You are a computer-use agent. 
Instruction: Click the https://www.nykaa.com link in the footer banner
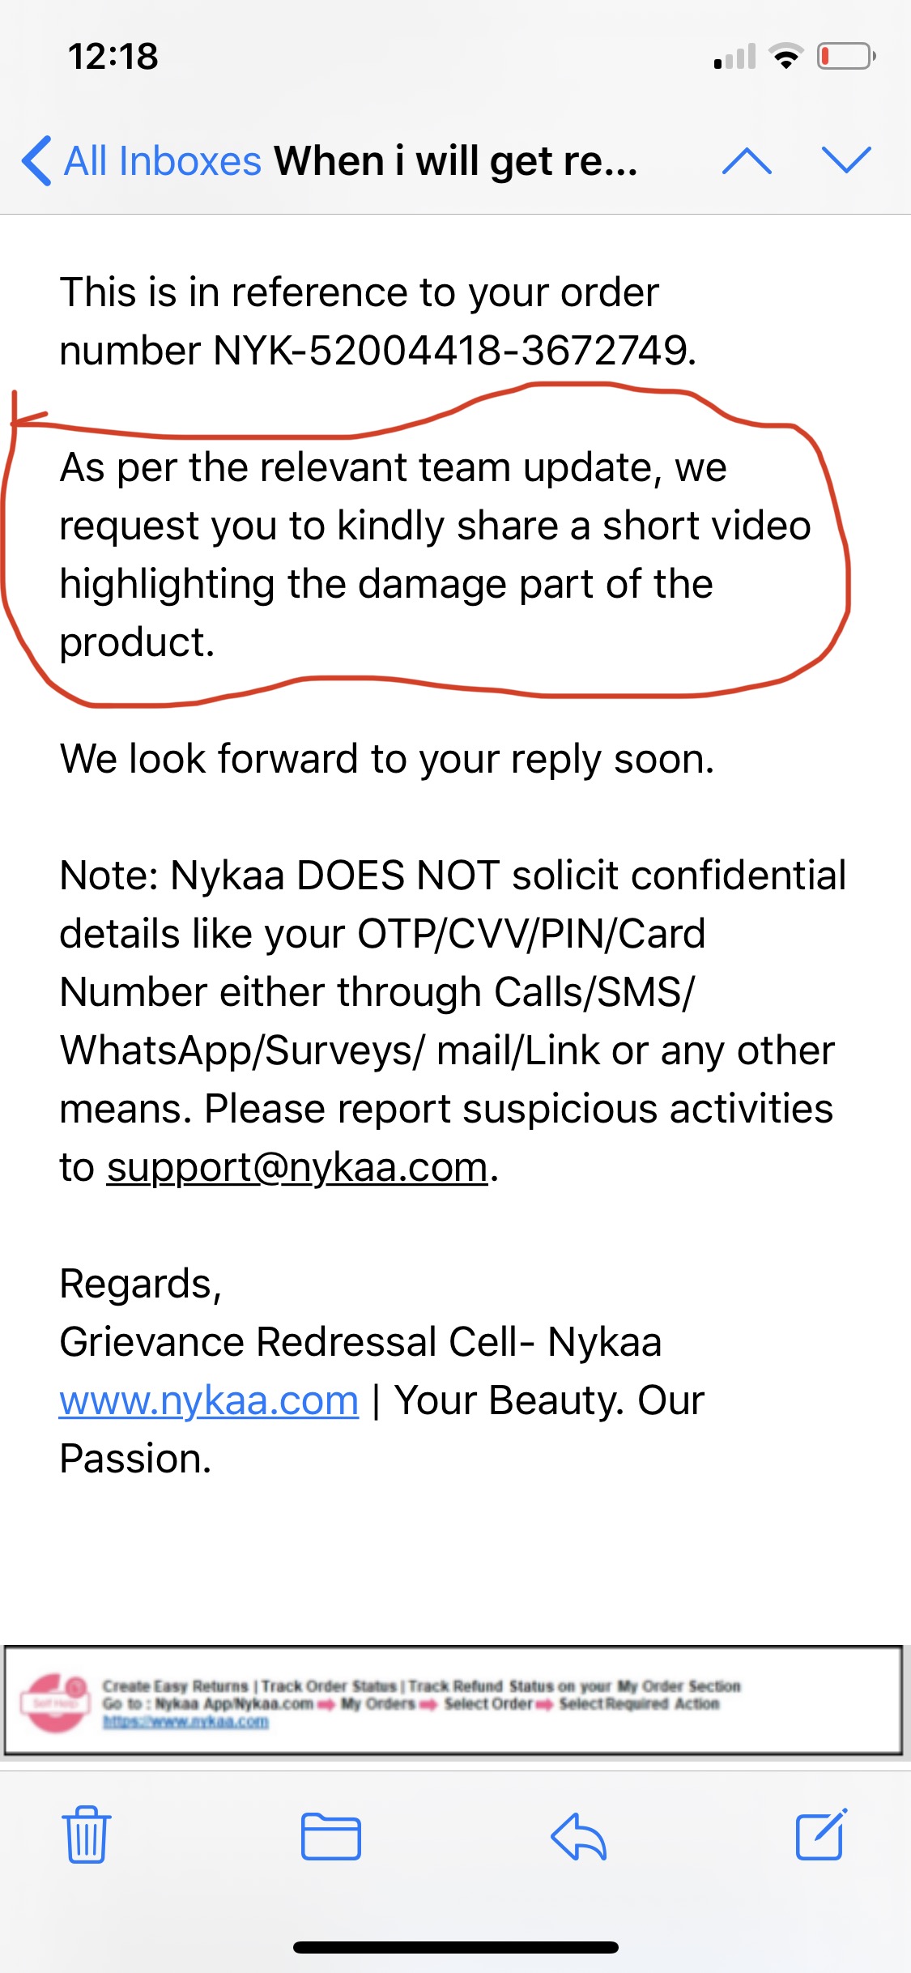click(x=185, y=1721)
